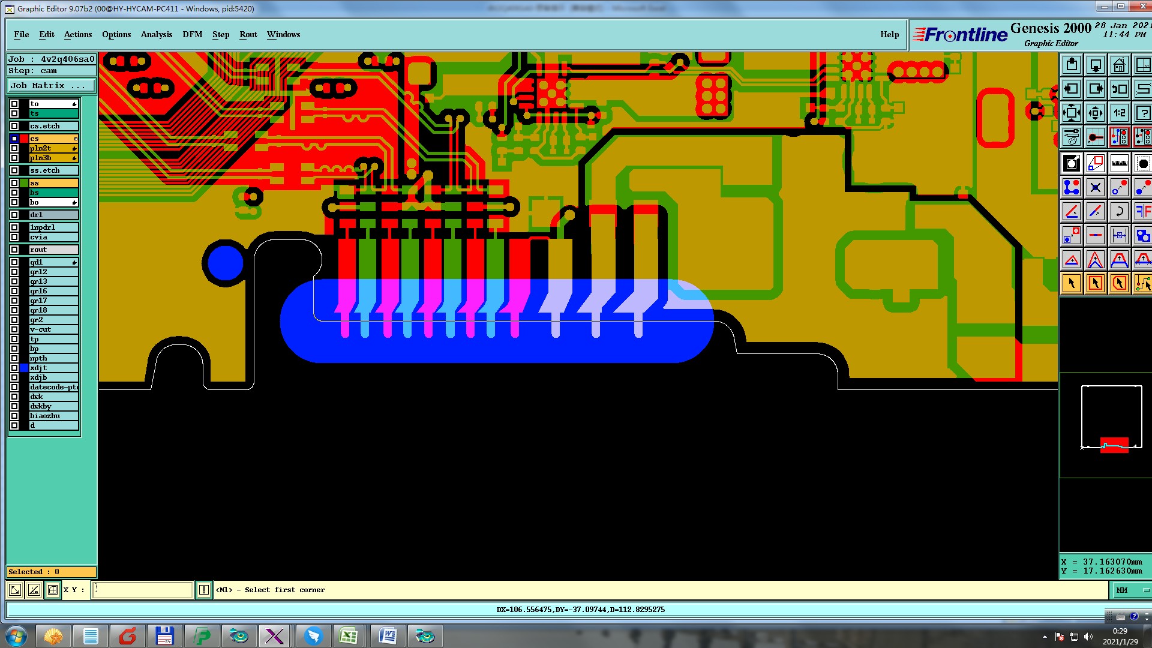
Task: Click the Job Matrix button
Action: 50,86
